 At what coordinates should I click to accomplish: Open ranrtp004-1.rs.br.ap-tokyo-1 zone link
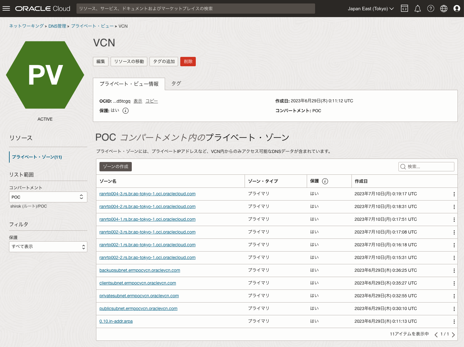(147, 219)
